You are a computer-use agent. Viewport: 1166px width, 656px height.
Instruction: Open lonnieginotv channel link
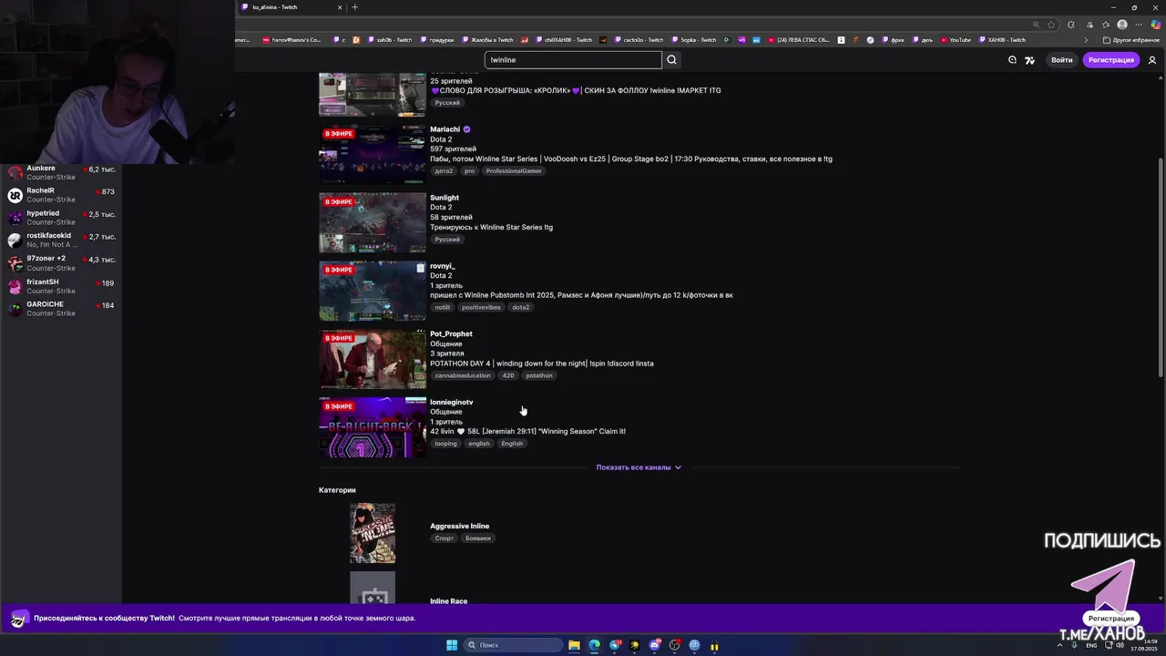pyautogui.click(x=452, y=402)
